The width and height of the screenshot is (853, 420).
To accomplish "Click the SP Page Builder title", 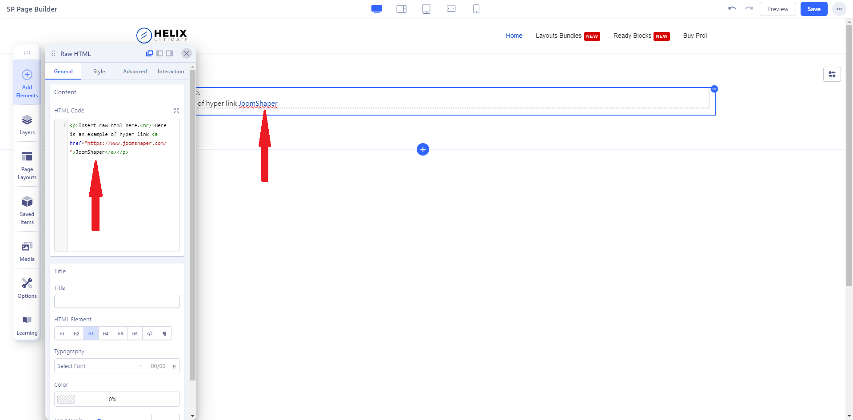I will [32, 9].
